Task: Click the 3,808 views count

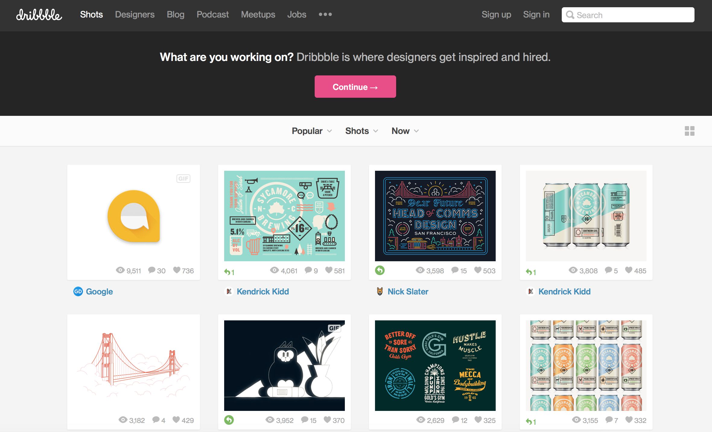Action: coord(588,271)
